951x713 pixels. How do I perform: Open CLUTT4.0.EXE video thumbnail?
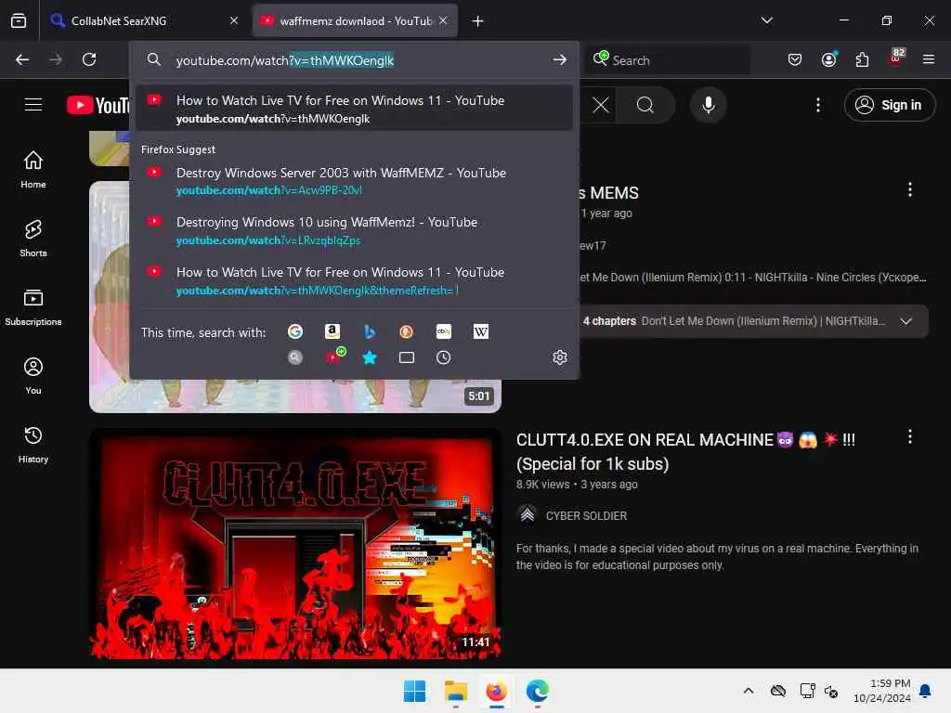(295, 544)
